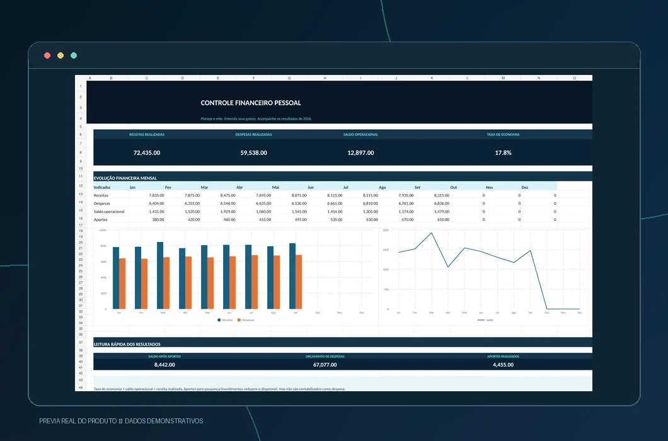Click the TAXA DE ECONOMIA label
668x441 pixels.
click(x=503, y=135)
